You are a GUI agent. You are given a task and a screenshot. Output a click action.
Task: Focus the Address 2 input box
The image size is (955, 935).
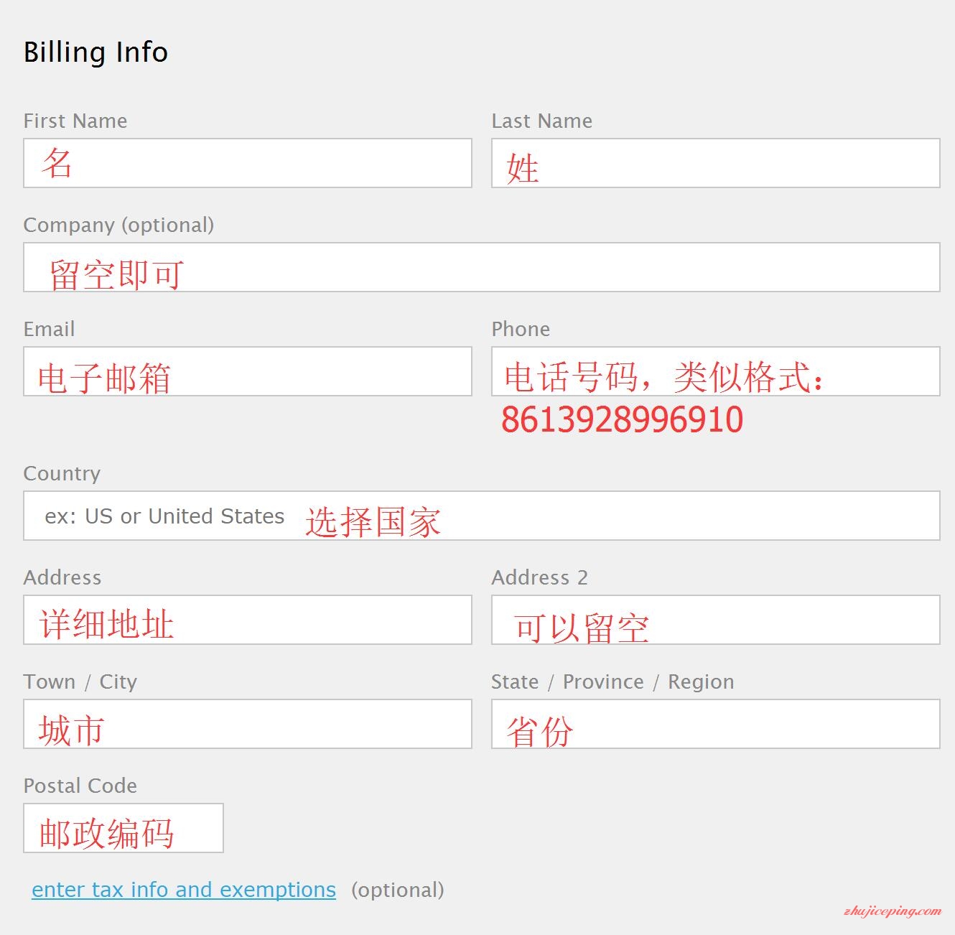(715, 620)
